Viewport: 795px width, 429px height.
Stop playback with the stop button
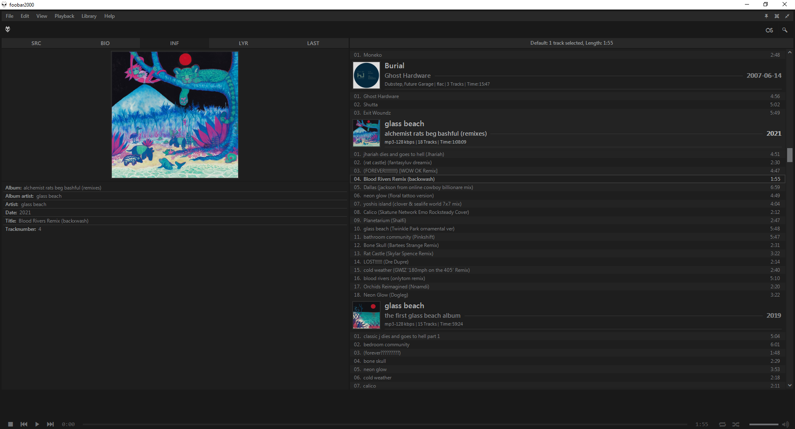click(11, 424)
